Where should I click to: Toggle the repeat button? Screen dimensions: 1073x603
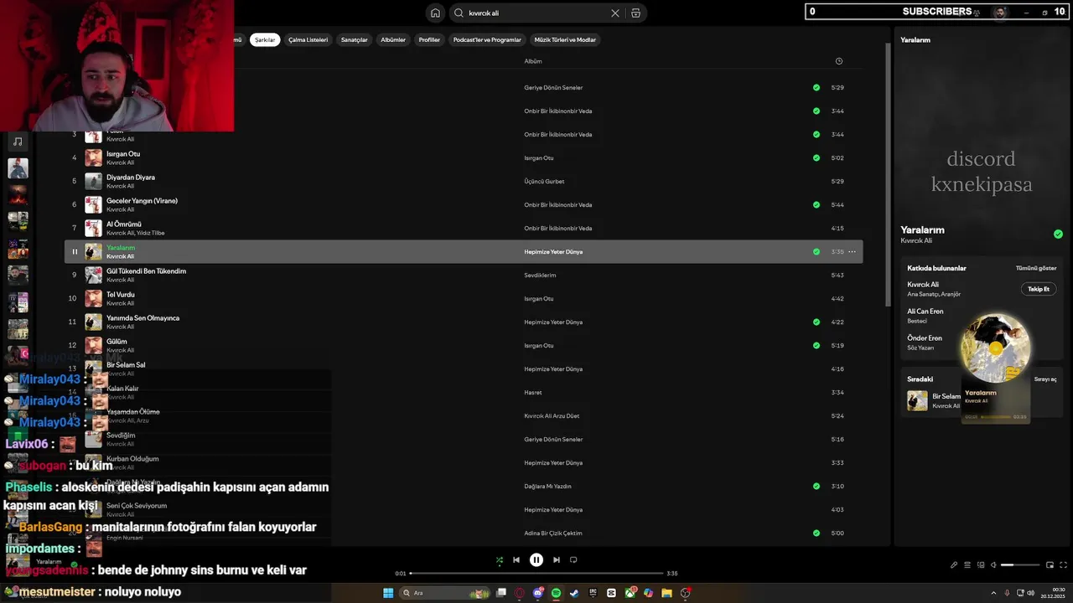573,560
